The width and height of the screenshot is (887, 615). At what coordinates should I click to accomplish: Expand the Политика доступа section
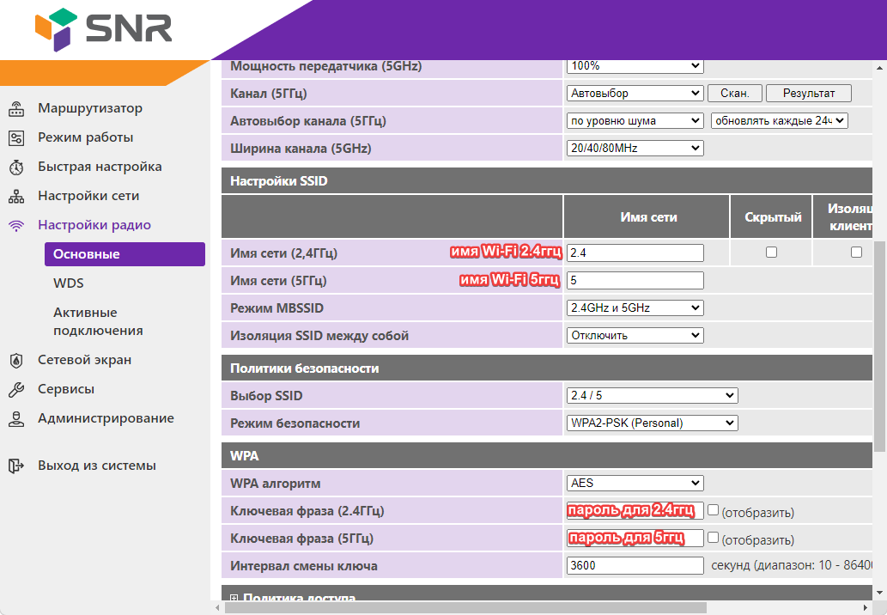[x=234, y=598]
